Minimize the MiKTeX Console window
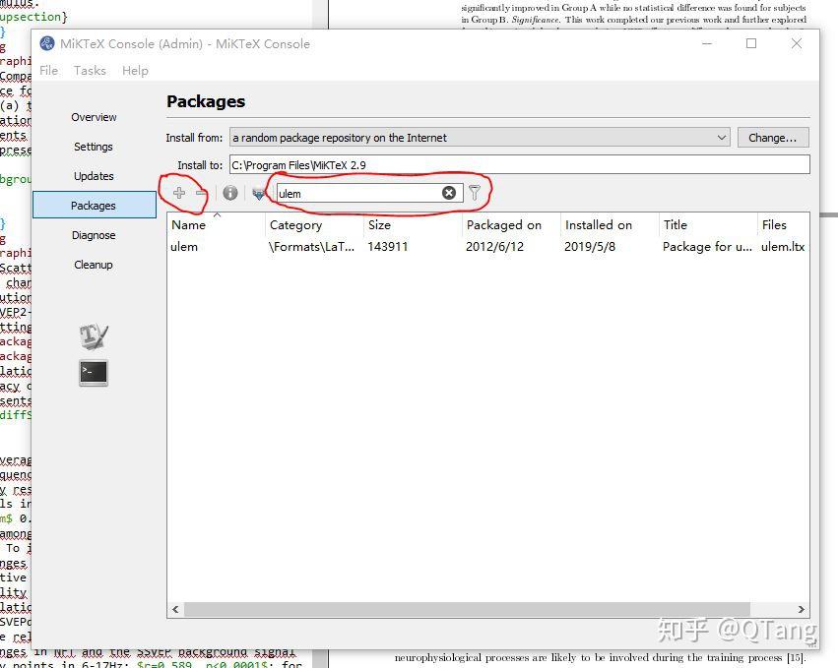Image resolution: width=838 pixels, height=668 pixels. [706, 43]
